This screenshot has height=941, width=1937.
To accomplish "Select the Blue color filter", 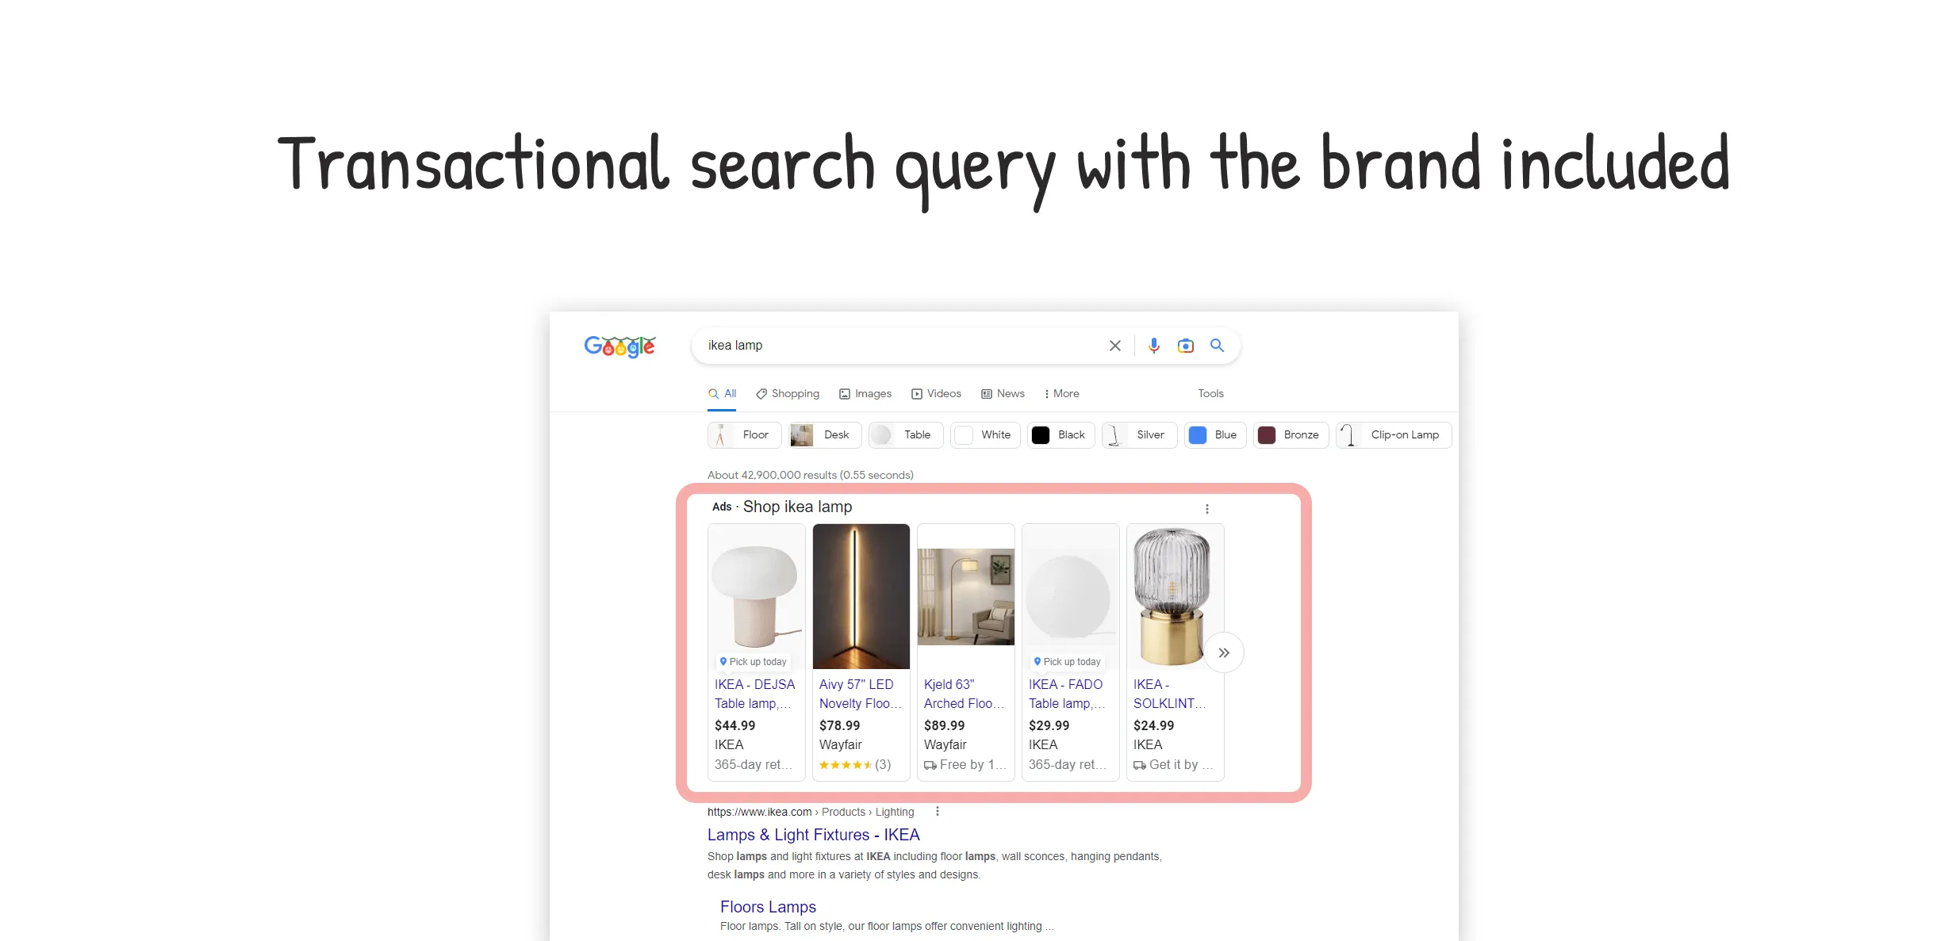I will (1215, 435).
